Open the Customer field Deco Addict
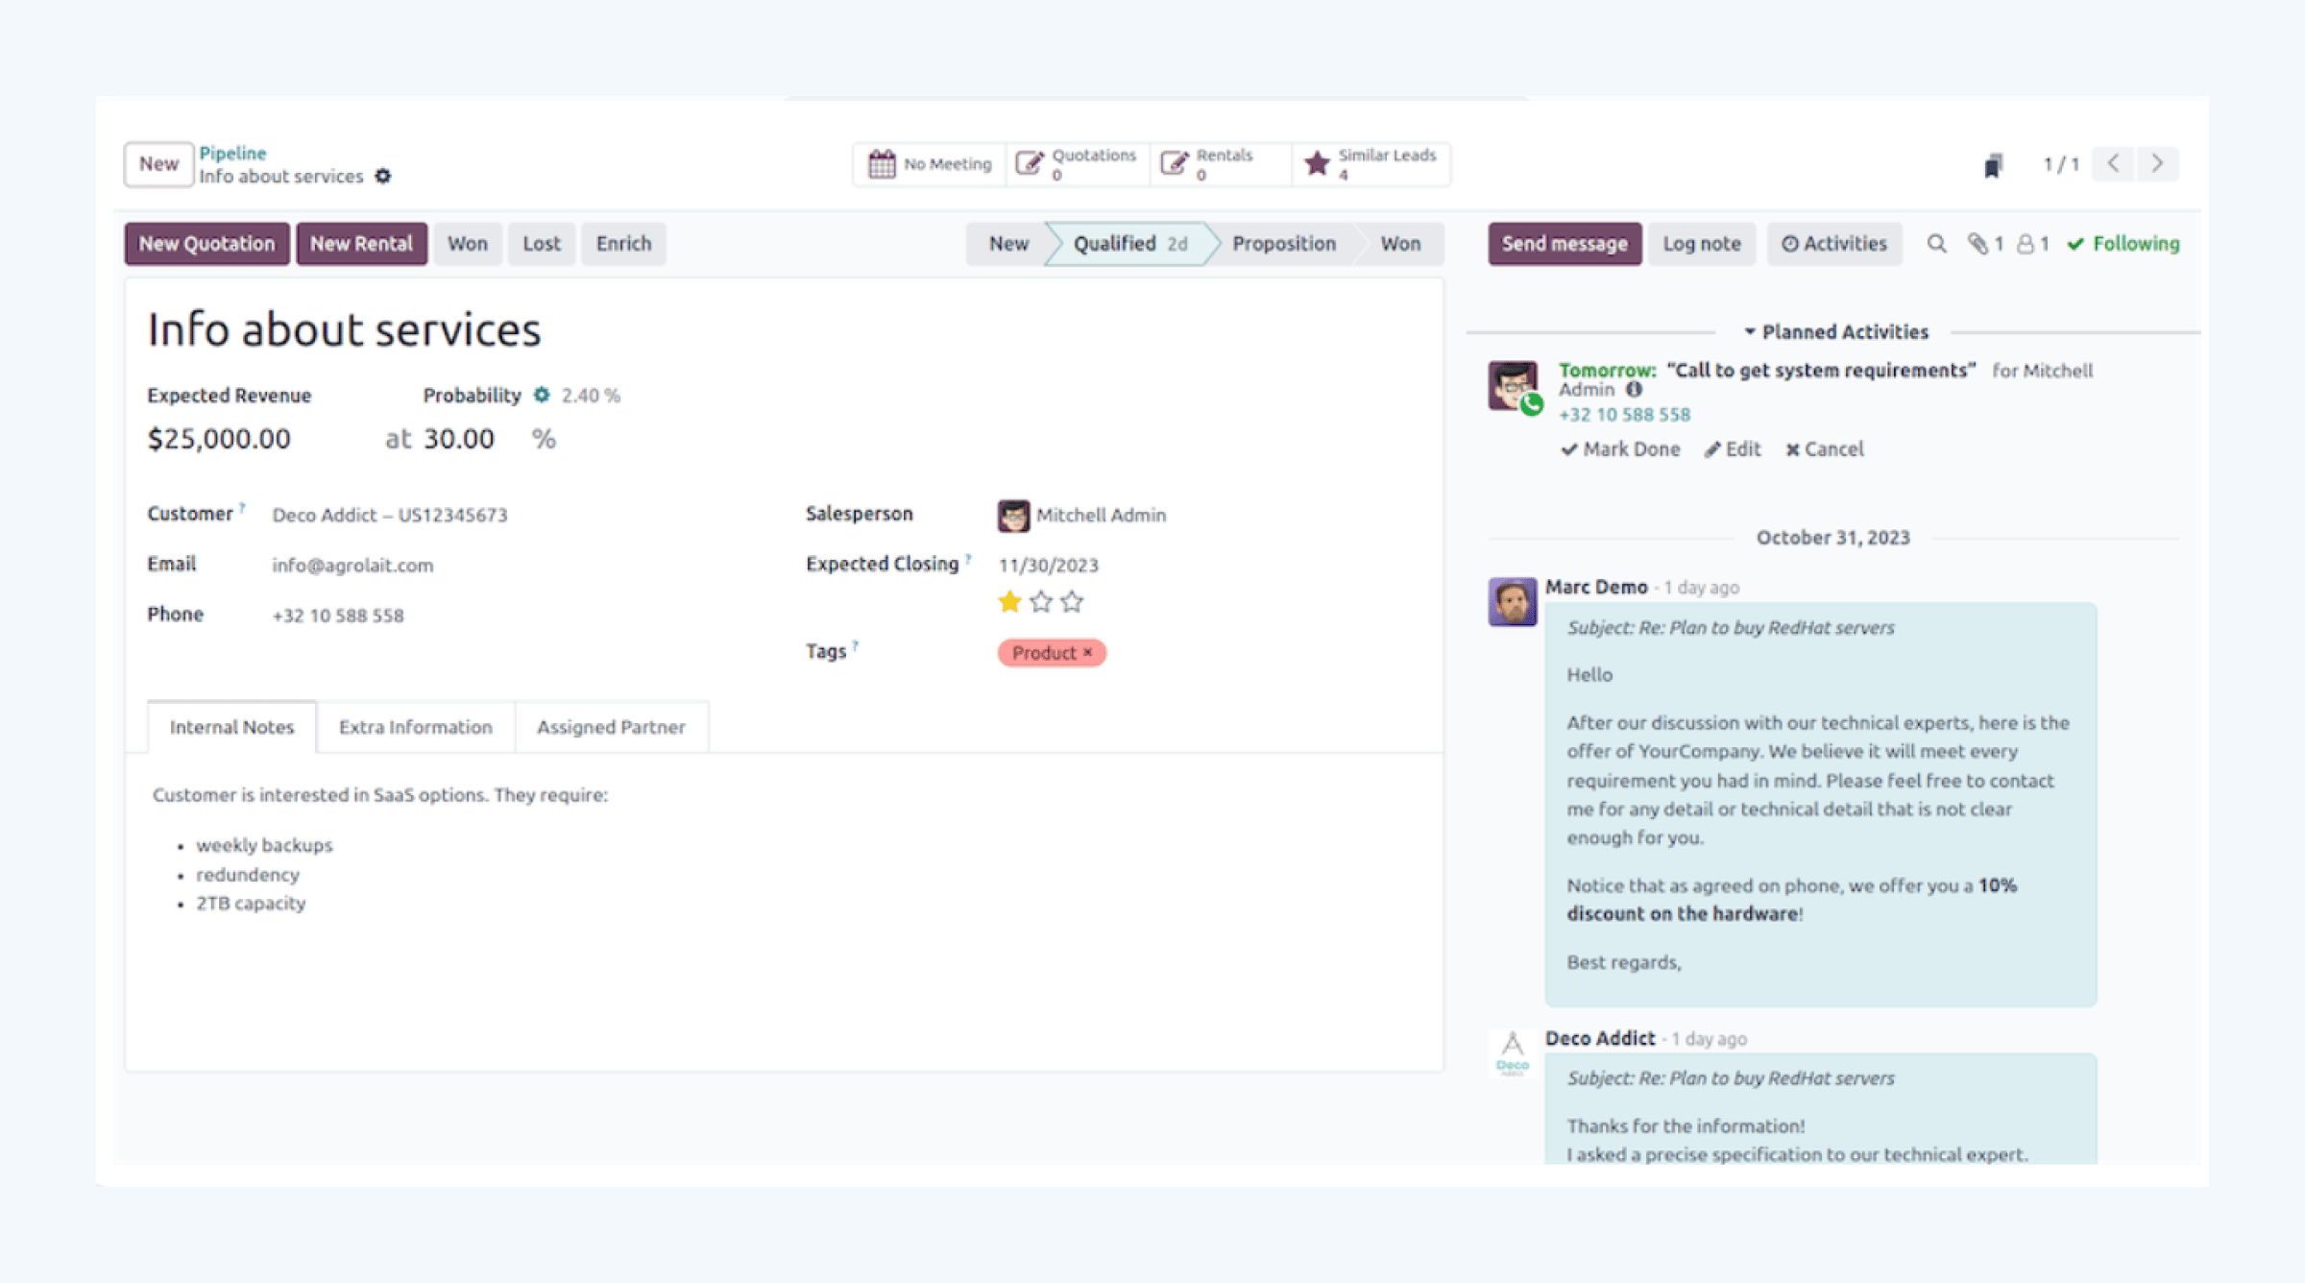The image size is (2305, 1283). 390,516
